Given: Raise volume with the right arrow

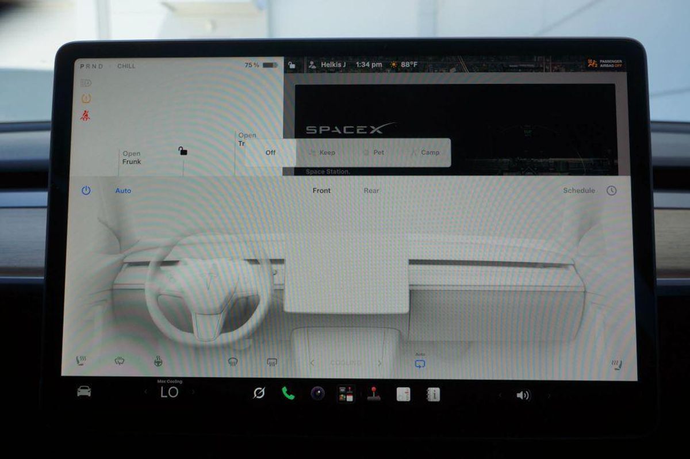Looking at the screenshot, I should 549,396.
